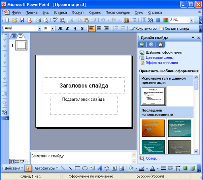203x180 pixels.
Task: Open the Формат menu
Action: (78, 12)
